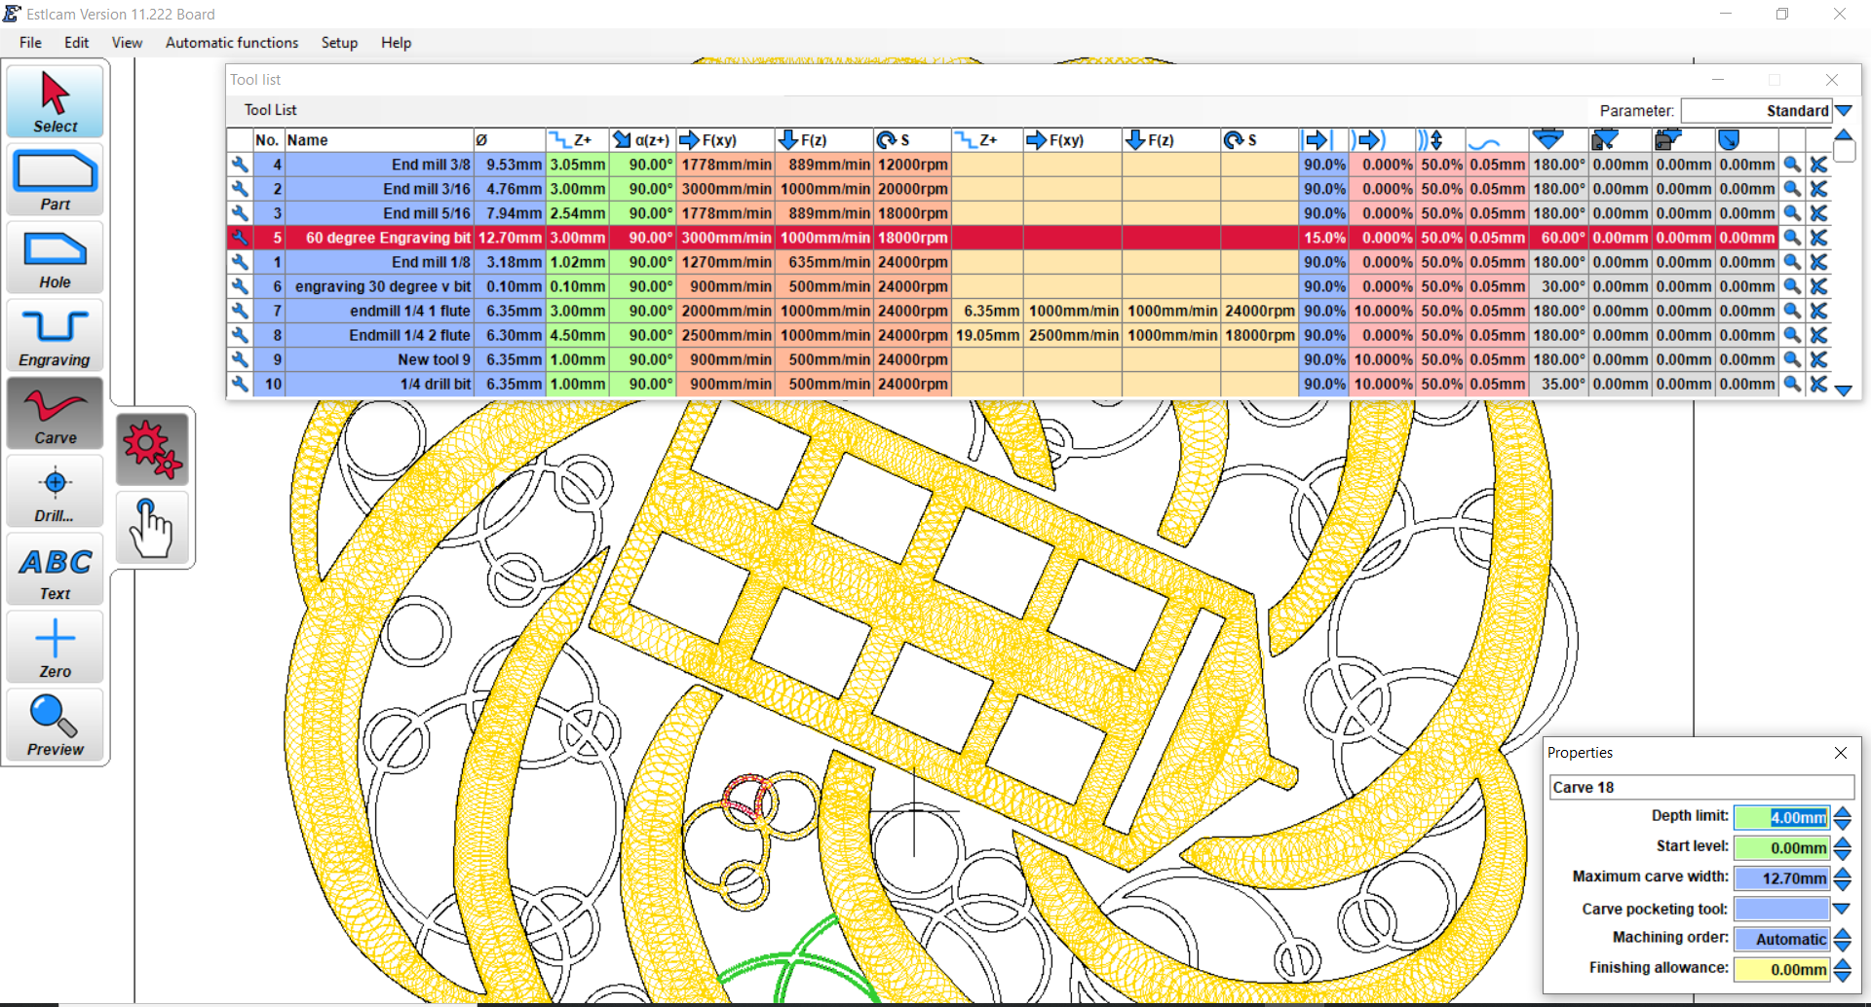Open Carve pocketing tool dropdown arrow

click(1842, 909)
